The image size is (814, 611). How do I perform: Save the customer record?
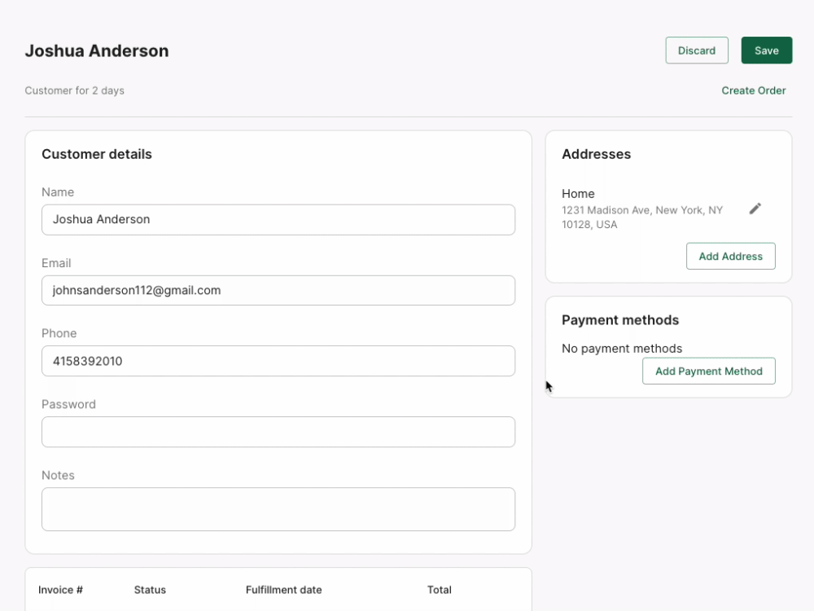pos(766,51)
